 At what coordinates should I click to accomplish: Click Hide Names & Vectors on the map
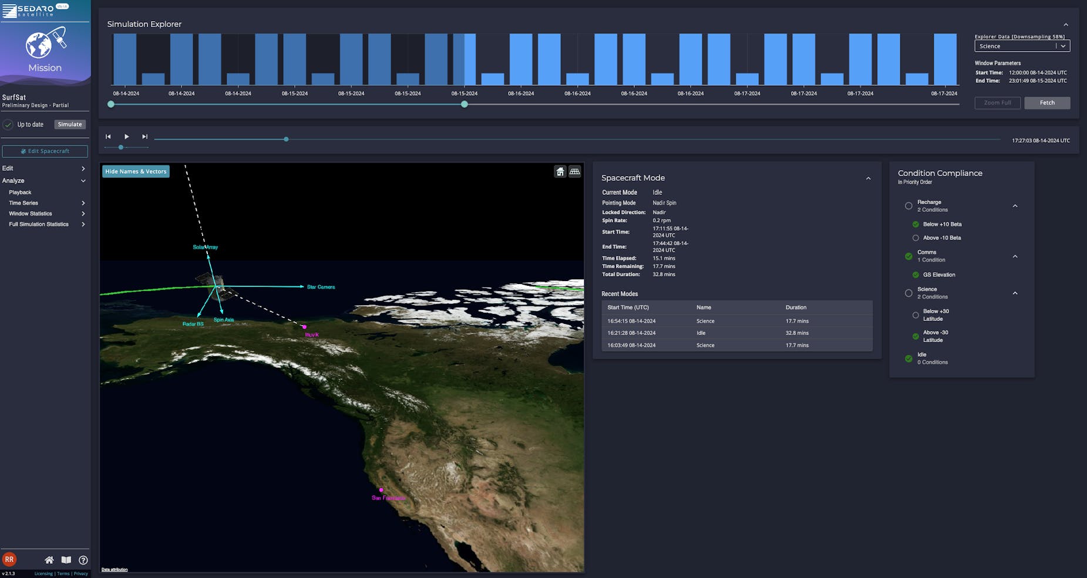135,171
